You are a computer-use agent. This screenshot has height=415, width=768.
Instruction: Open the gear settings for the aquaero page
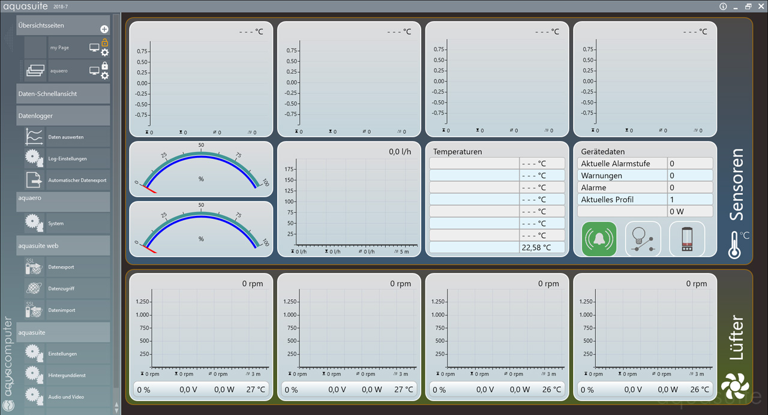point(104,76)
